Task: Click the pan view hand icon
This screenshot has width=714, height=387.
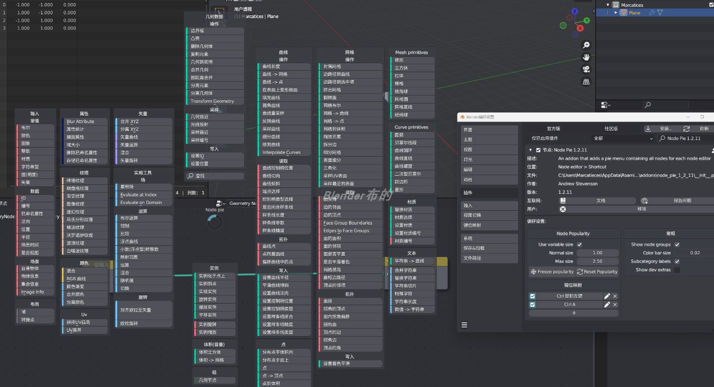Action: pos(586,57)
